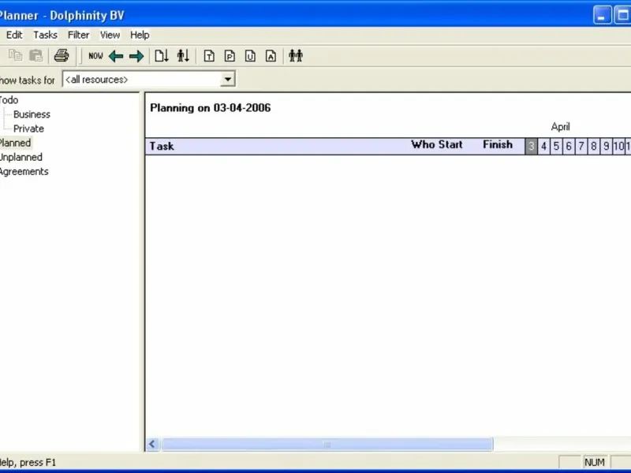Click day 7 in the April calendar
This screenshot has width=631, height=473.
(x=581, y=147)
